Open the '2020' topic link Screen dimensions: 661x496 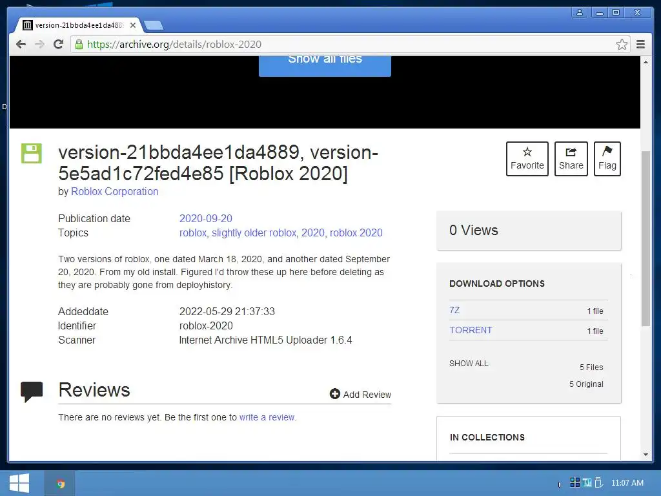313,232
